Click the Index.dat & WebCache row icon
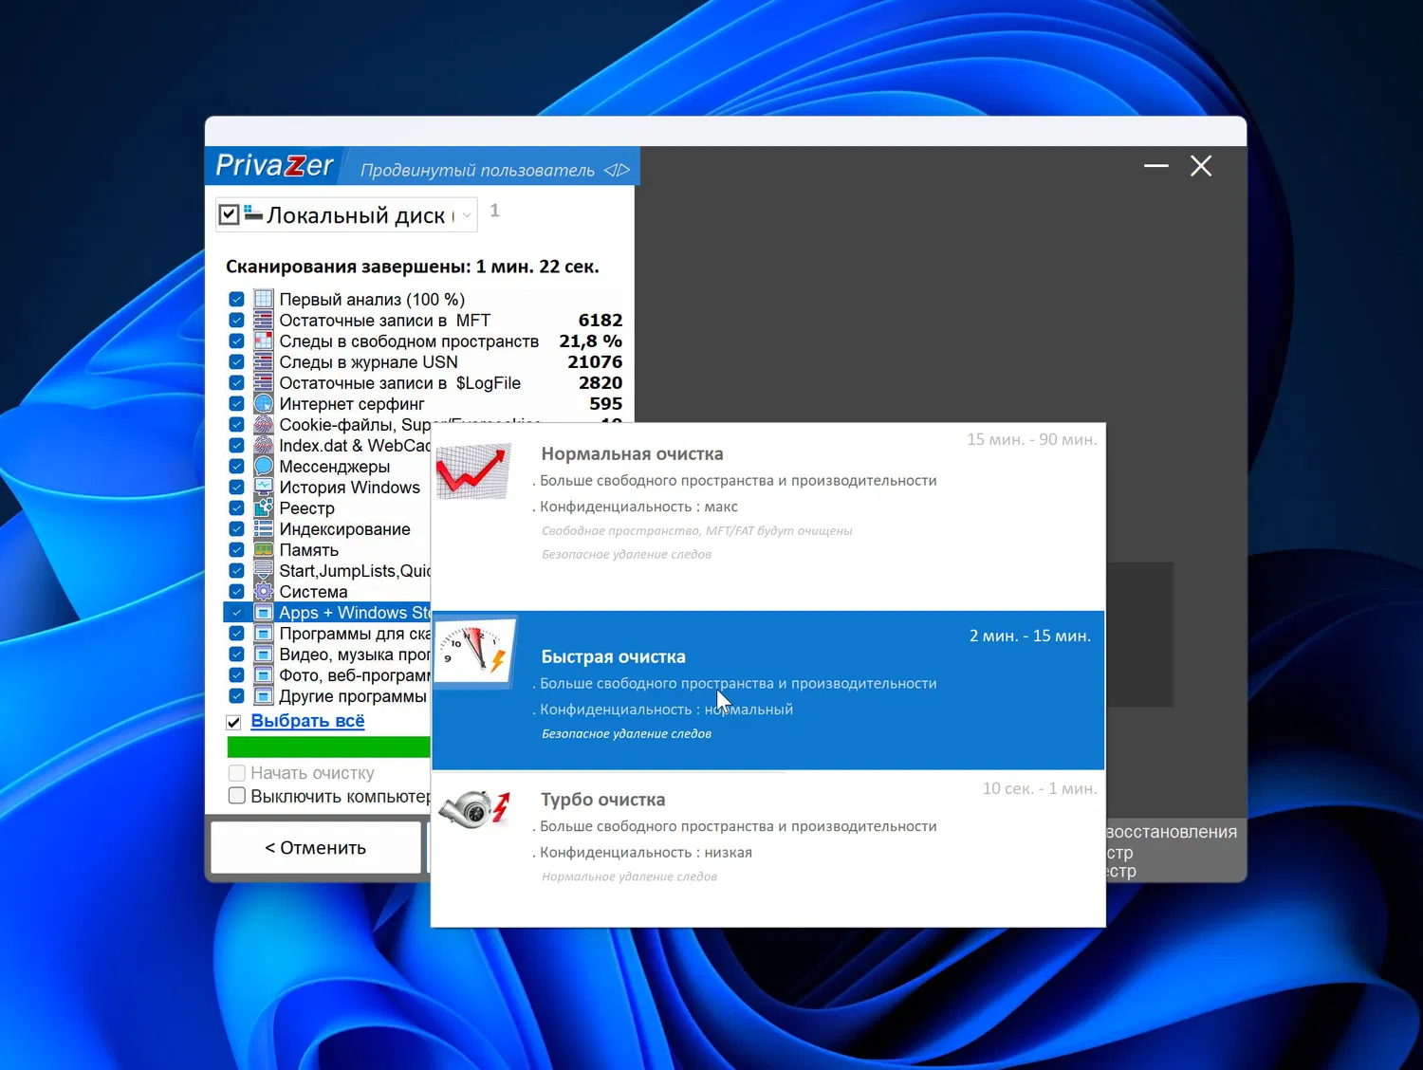Viewport: 1423px width, 1070px height. tap(264, 446)
